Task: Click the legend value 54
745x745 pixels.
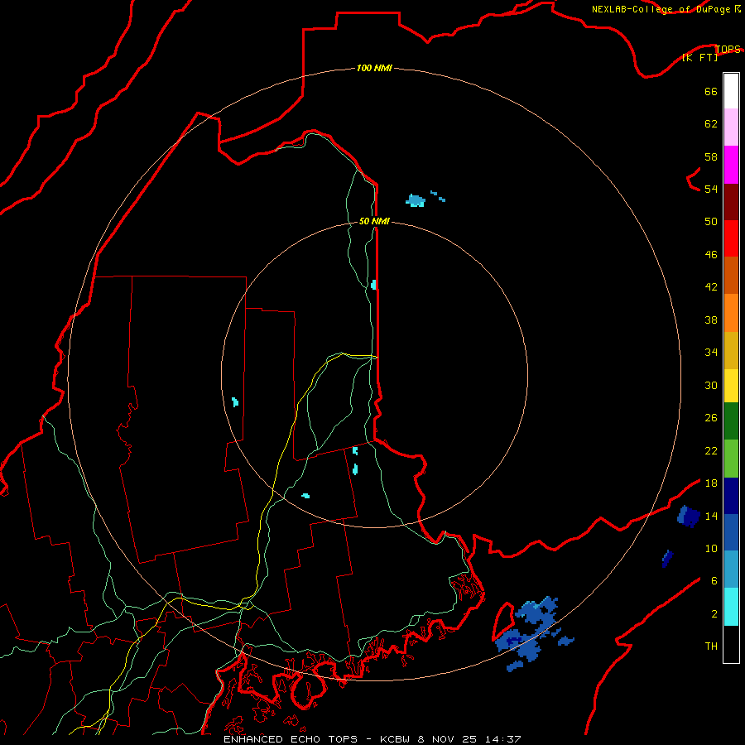Action: 711,189
